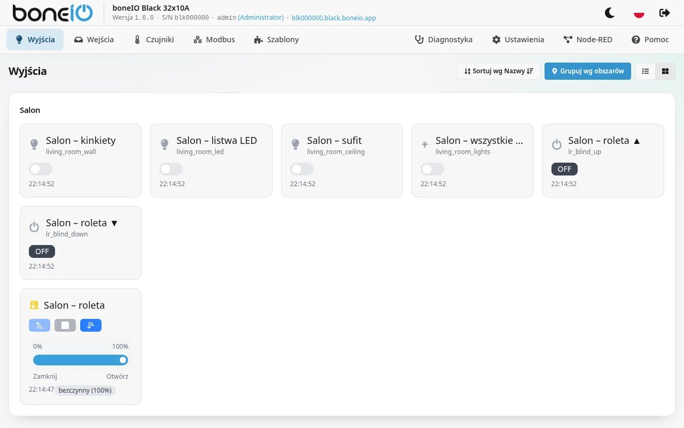Raise Salon – roleta with the up icon
The image size is (684, 428).
(x=40, y=325)
